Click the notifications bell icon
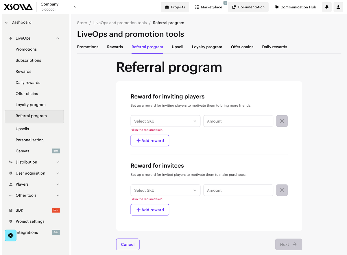347x255 pixels. click(x=327, y=7)
